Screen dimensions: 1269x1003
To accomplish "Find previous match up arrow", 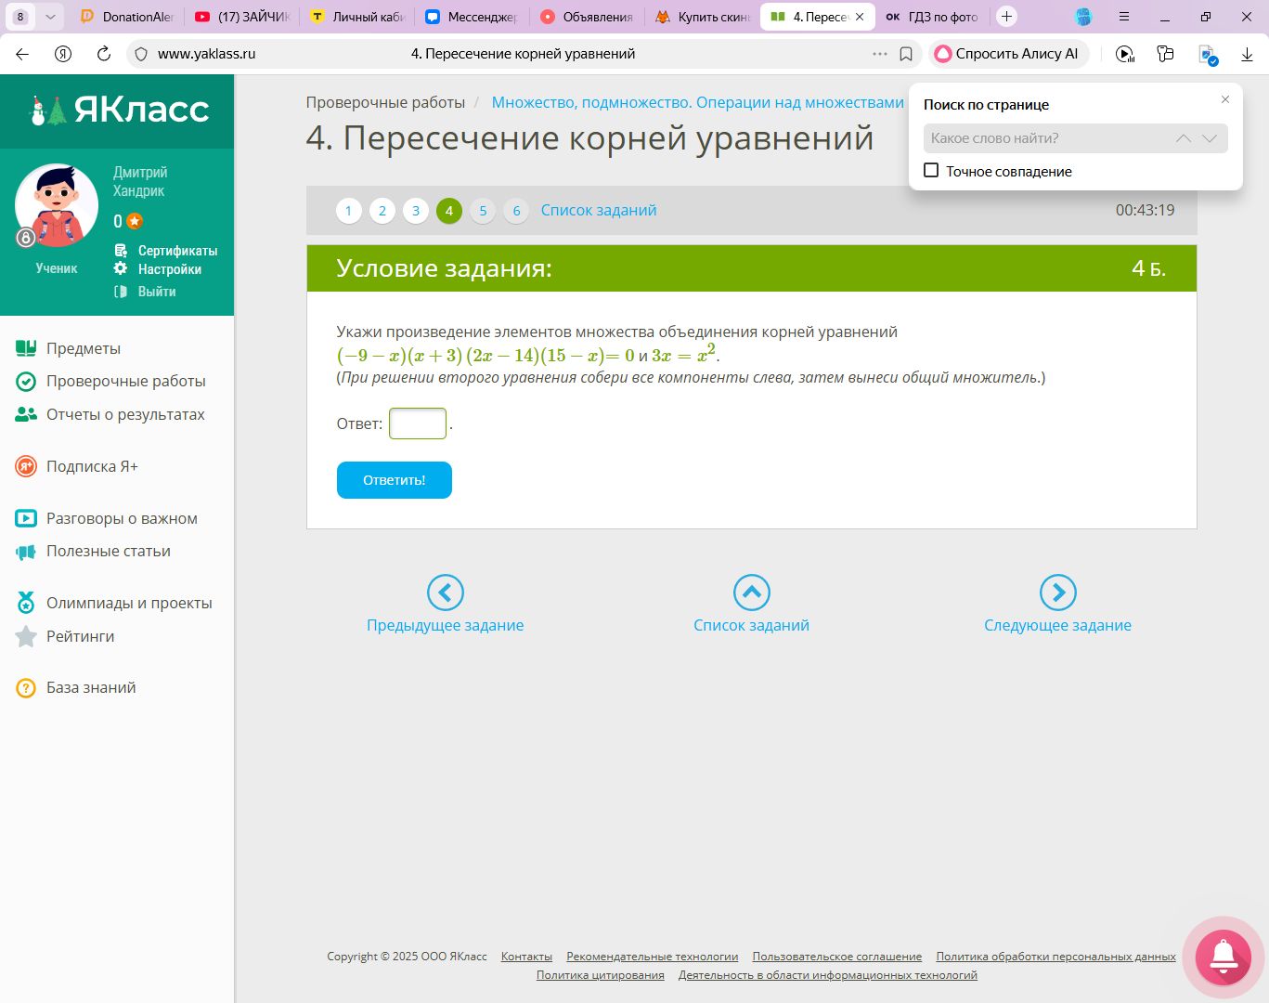I will [x=1183, y=138].
